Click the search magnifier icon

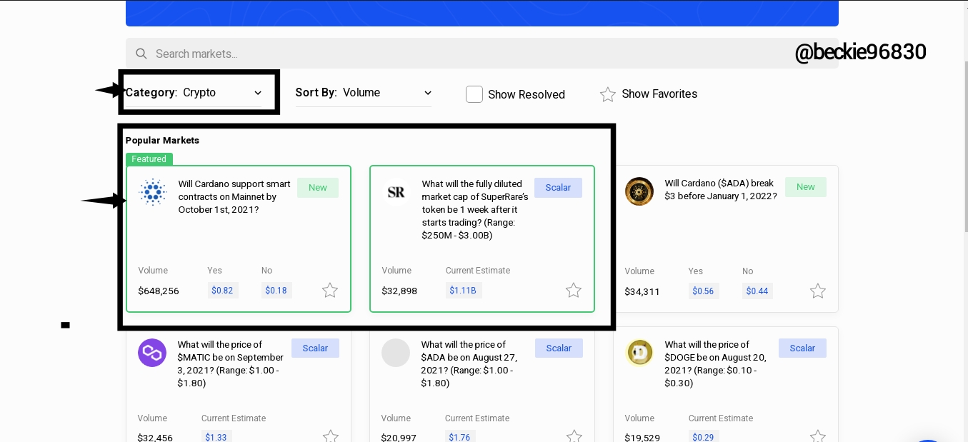pyautogui.click(x=141, y=54)
